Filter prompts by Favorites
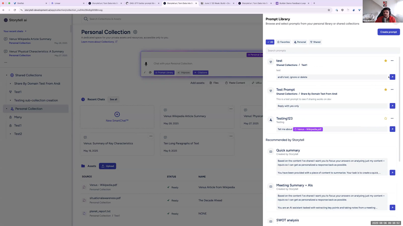The image size is (403, 226). pos(283,42)
